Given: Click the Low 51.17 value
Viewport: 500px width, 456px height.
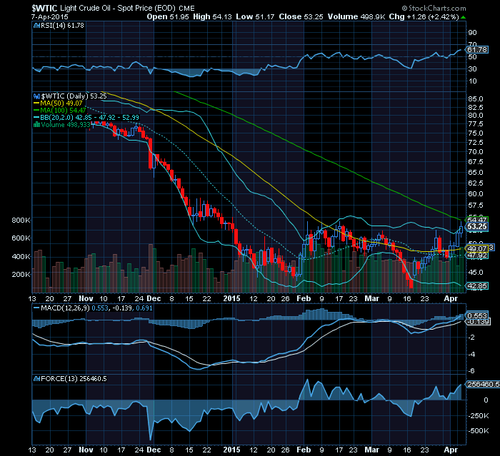Looking at the screenshot, I should [x=255, y=17].
